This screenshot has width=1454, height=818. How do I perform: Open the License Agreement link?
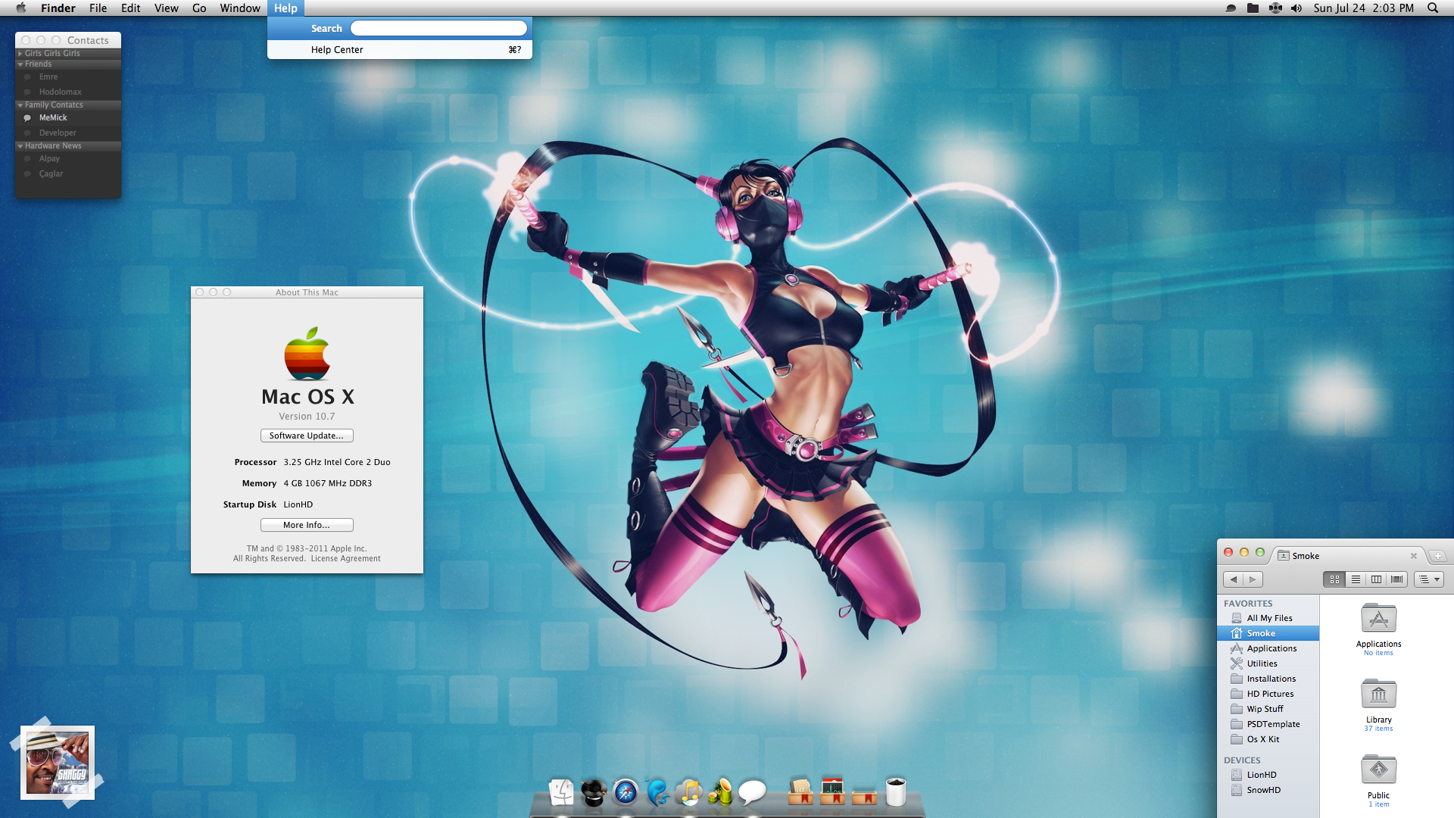pyautogui.click(x=345, y=559)
